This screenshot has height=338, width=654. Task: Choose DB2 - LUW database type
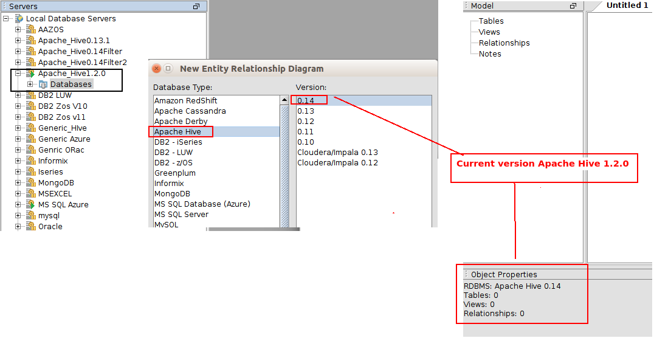[x=216, y=153]
